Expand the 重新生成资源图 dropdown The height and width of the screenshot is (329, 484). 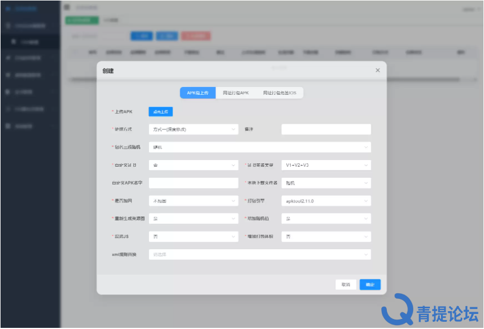pos(193,219)
